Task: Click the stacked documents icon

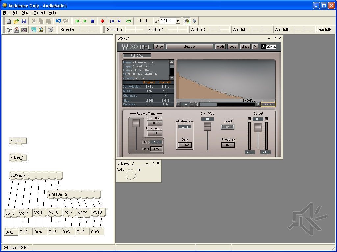Action: tap(50, 30)
